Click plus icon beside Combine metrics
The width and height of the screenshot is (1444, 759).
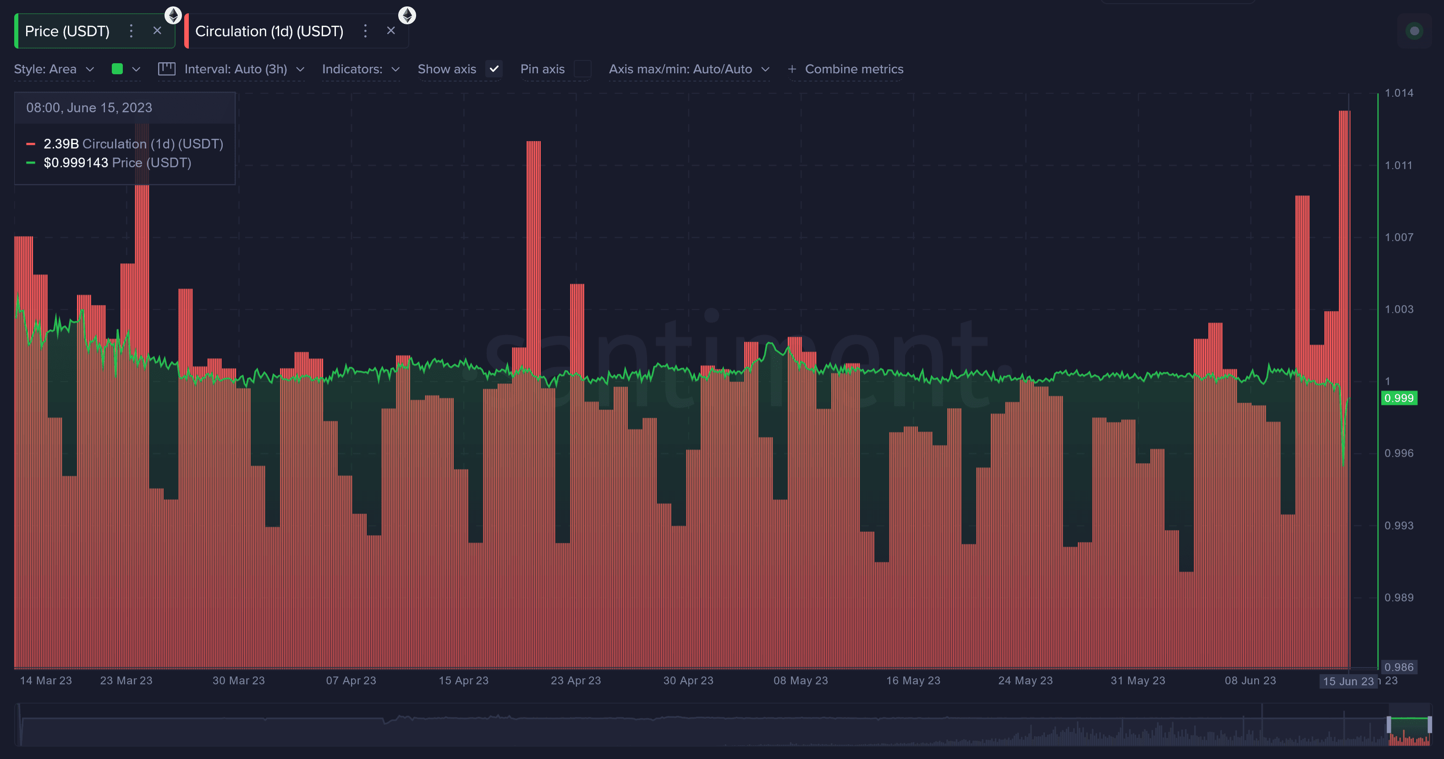point(792,69)
